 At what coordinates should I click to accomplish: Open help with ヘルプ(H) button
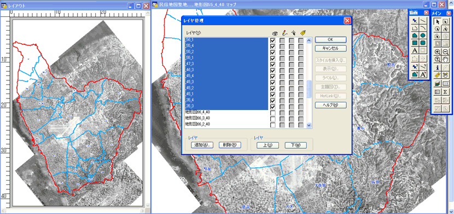click(331, 105)
